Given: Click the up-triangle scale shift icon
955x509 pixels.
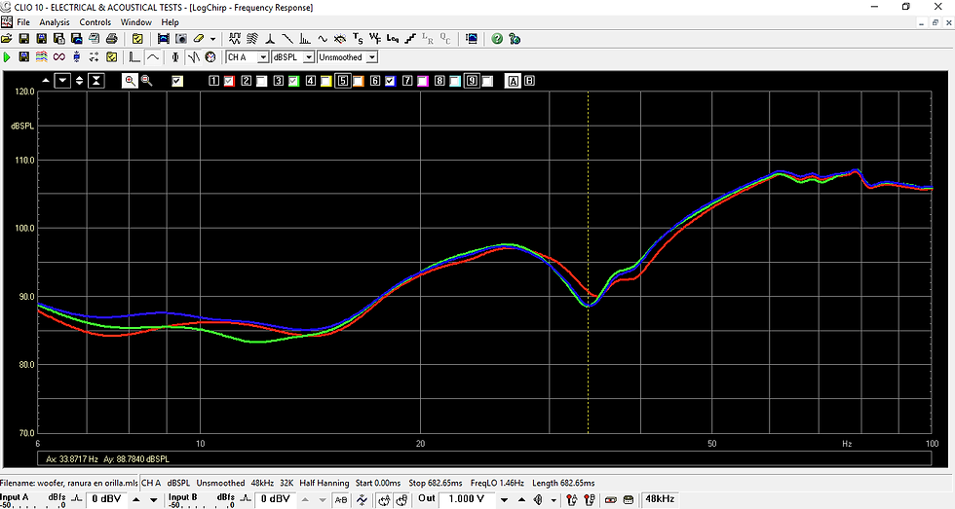Looking at the screenshot, I should pos(47,80).
